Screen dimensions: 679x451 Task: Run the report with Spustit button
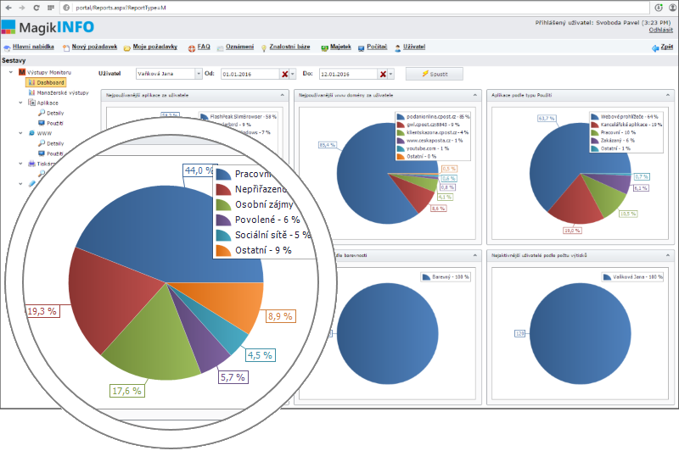pos(434,74)
